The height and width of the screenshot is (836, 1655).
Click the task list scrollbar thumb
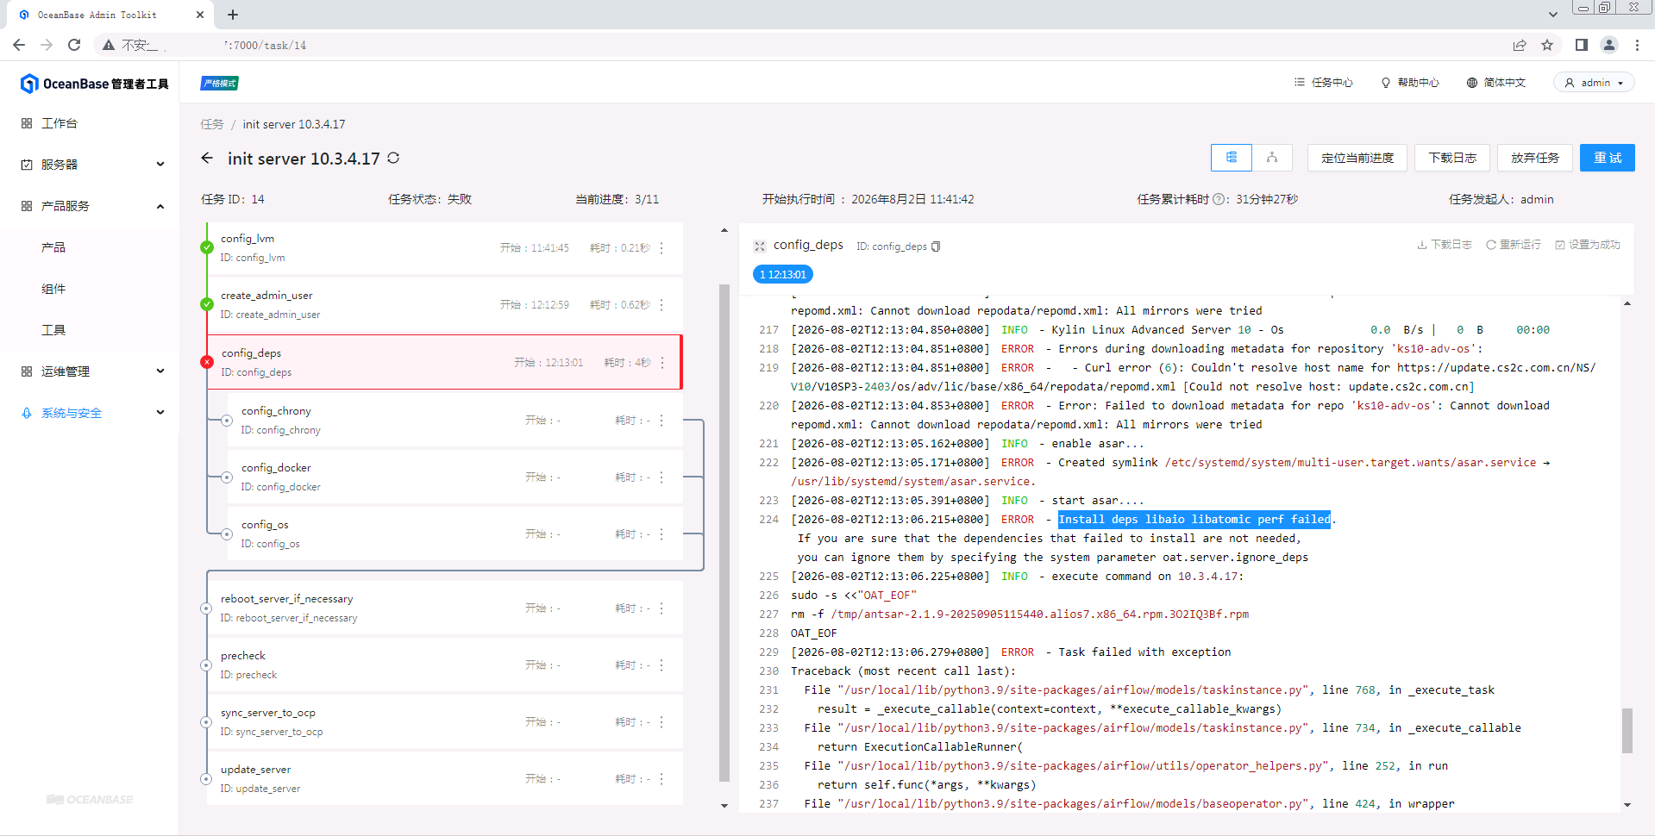click(724, 533)
